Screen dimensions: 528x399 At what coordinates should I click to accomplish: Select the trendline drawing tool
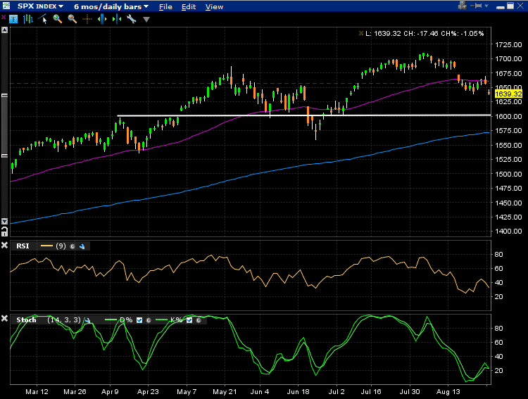pyautogui.click(x=43, y=19)
